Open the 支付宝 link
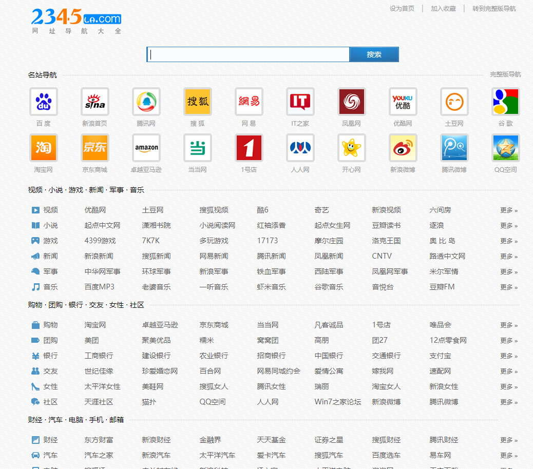The height and width of the screenshot is (469, 533). coord(440,356)
